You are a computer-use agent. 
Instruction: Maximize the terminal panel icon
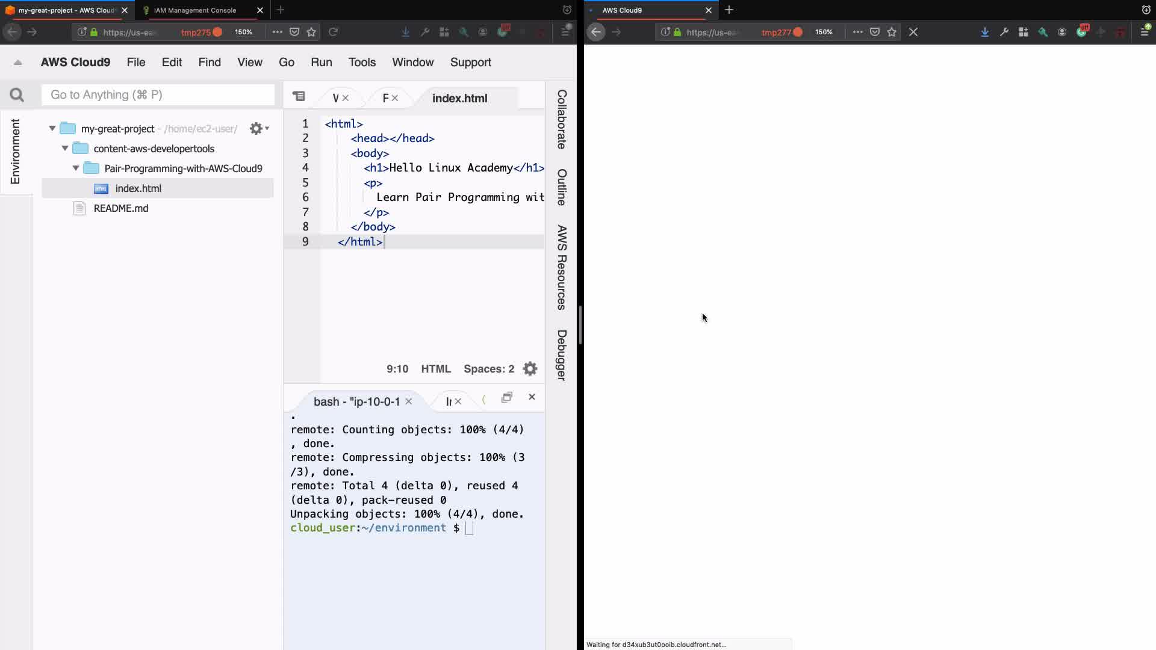click(x=507, y=397)
